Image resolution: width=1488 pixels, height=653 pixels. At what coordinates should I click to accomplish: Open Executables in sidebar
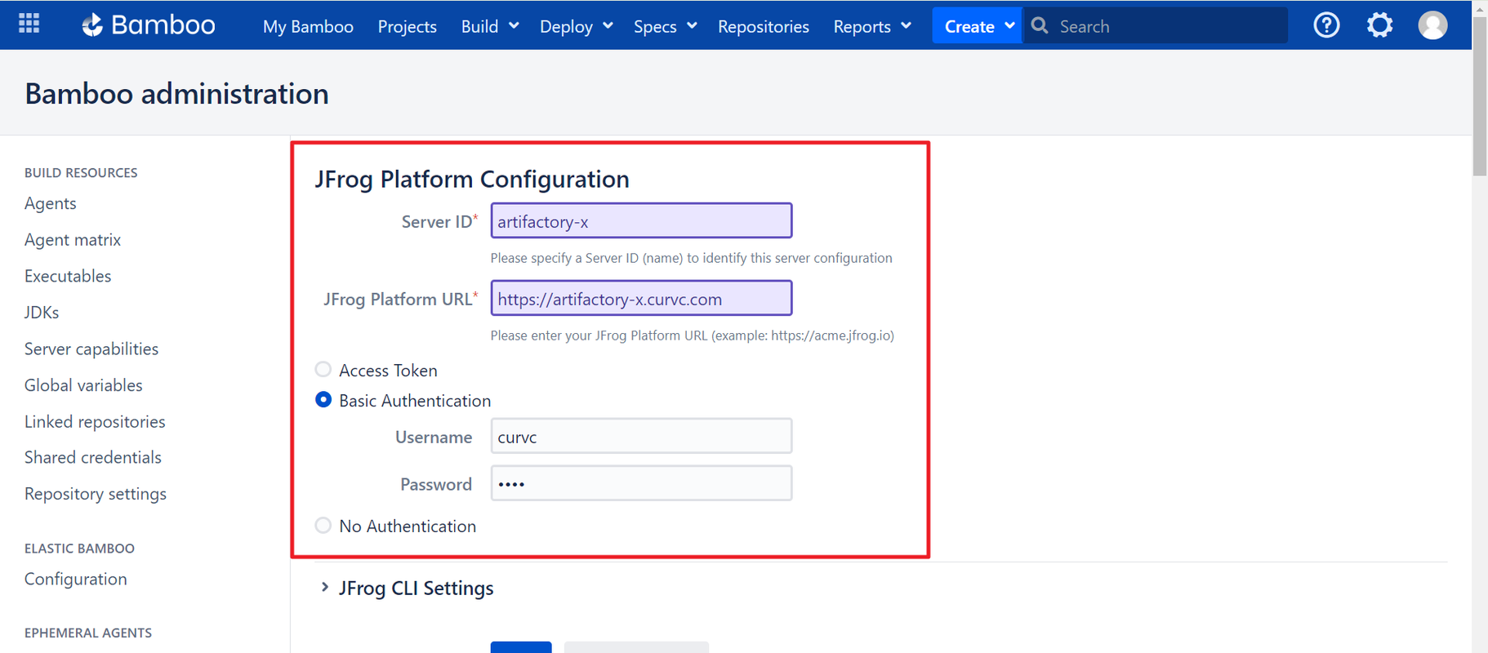[x=68, y=276]
